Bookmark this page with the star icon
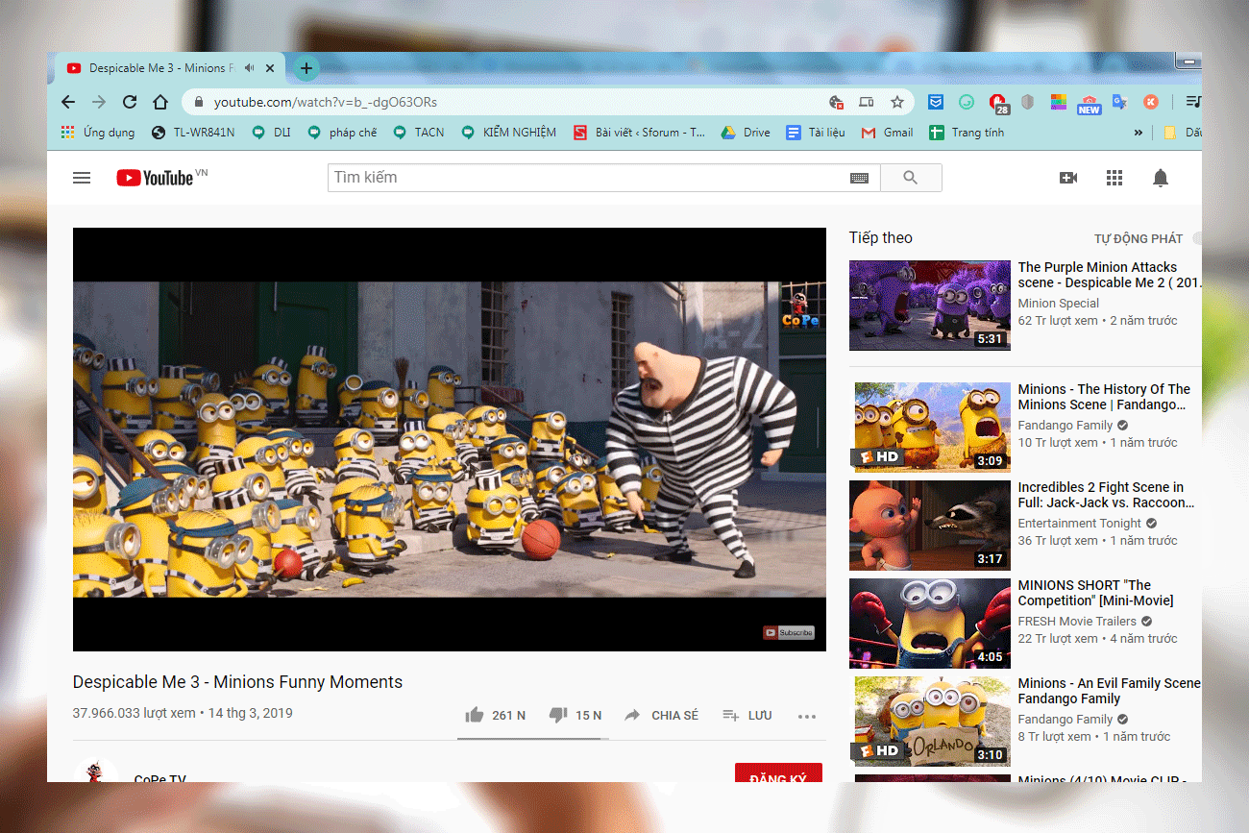1249x833 pixels. (897, 102)
